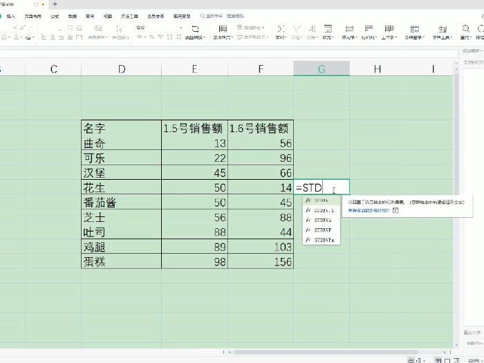Open the 会员专享 ribbon tab
The width and height of the screenshot is (484, 363).
[156, 16]
